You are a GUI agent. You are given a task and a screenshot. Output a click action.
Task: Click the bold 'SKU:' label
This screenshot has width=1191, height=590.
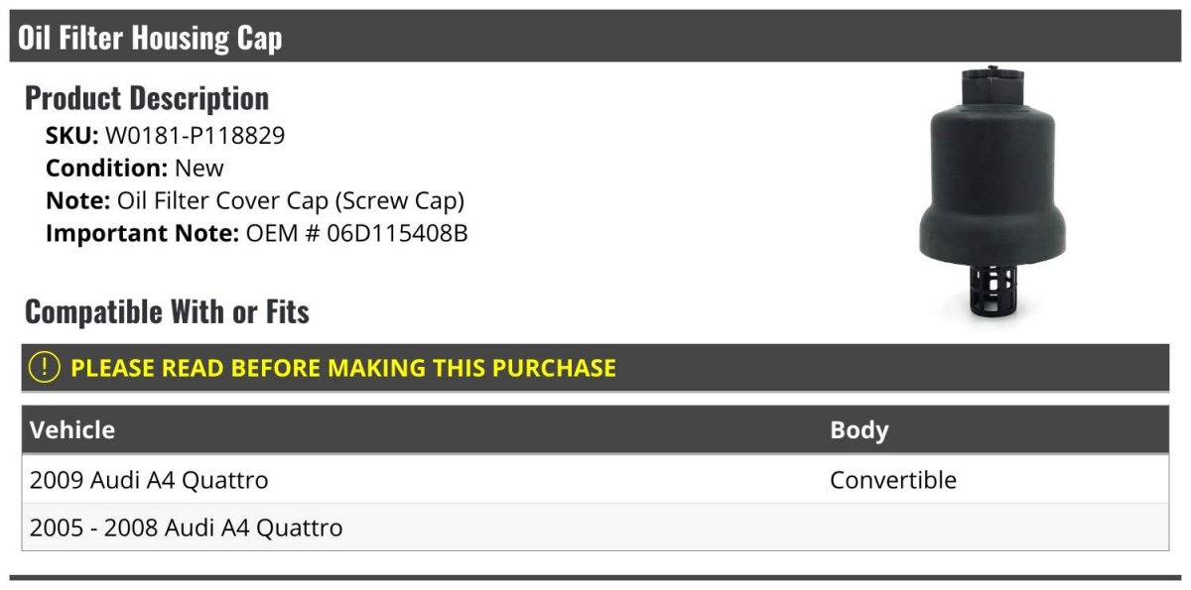click(71, 136)
